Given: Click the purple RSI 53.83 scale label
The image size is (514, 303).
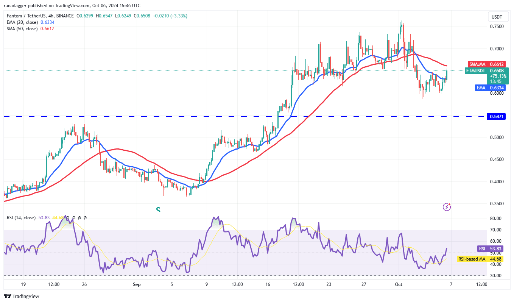Looking at the screenshot, I should 482,248.
